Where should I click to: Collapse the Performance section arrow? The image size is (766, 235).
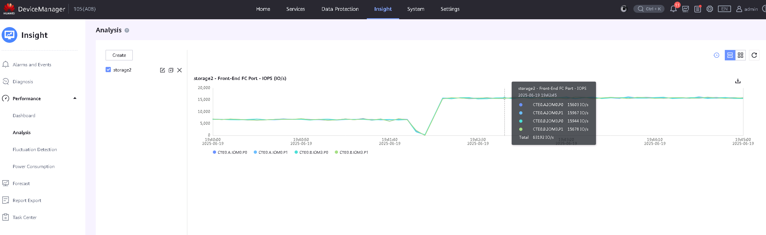tap(75, 98)
